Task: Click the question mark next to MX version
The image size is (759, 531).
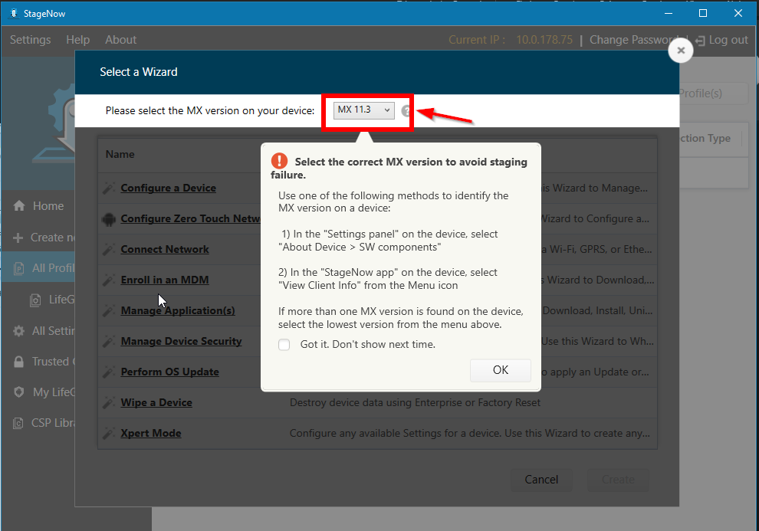Action: coord(406,110)
